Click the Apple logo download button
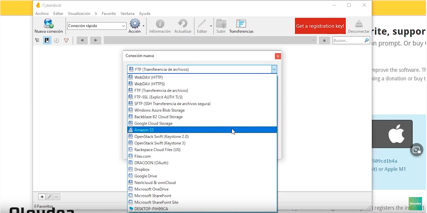The width and height of the screenshot is (427, 213). pos(397,134)
